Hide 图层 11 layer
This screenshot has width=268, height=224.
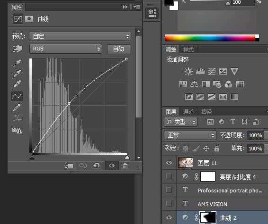click(x=169, y=163)
